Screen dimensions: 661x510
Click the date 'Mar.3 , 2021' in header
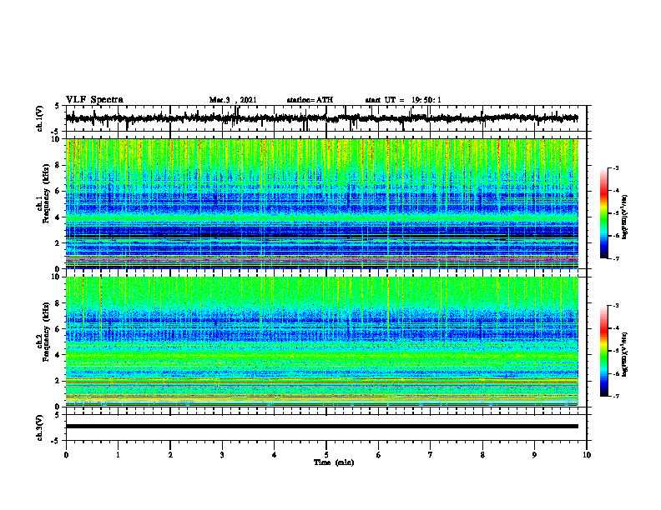(x=233, y=100)
